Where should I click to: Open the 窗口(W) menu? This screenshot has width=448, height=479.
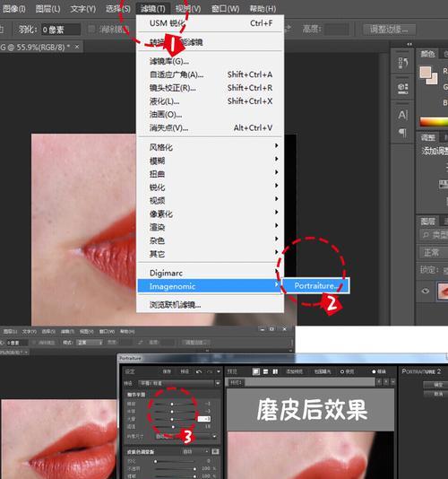click(226, 9)
